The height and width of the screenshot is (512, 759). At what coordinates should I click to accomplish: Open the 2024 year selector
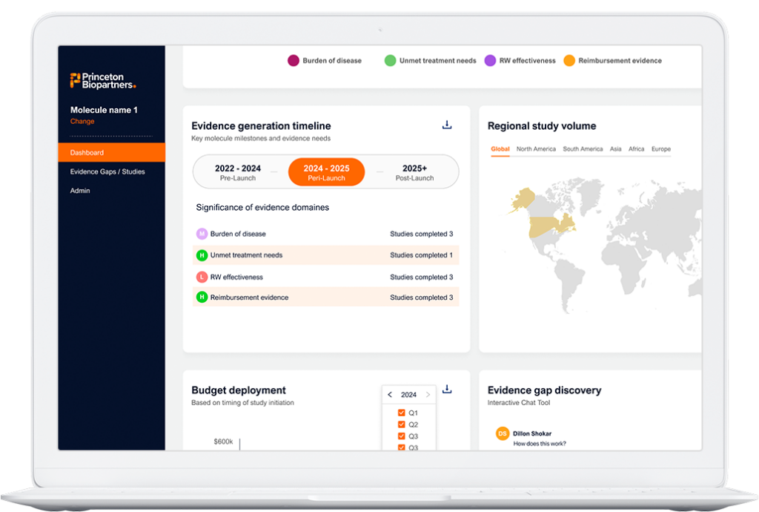pos(408,394)
